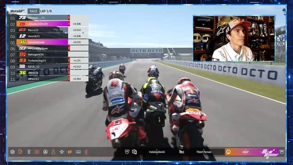
Task: Open the MAP option
Action: [245, 152]
